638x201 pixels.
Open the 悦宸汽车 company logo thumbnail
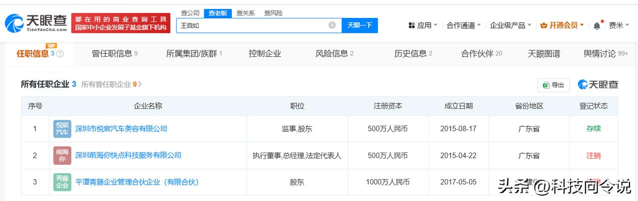(x=62, y=129)
